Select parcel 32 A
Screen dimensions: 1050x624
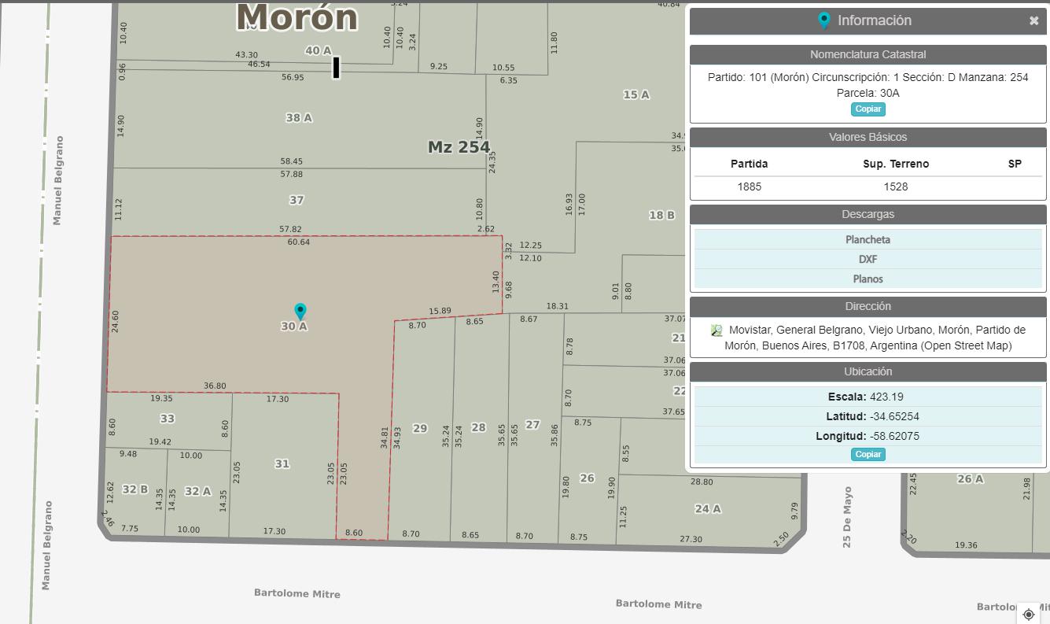point(197,492)
